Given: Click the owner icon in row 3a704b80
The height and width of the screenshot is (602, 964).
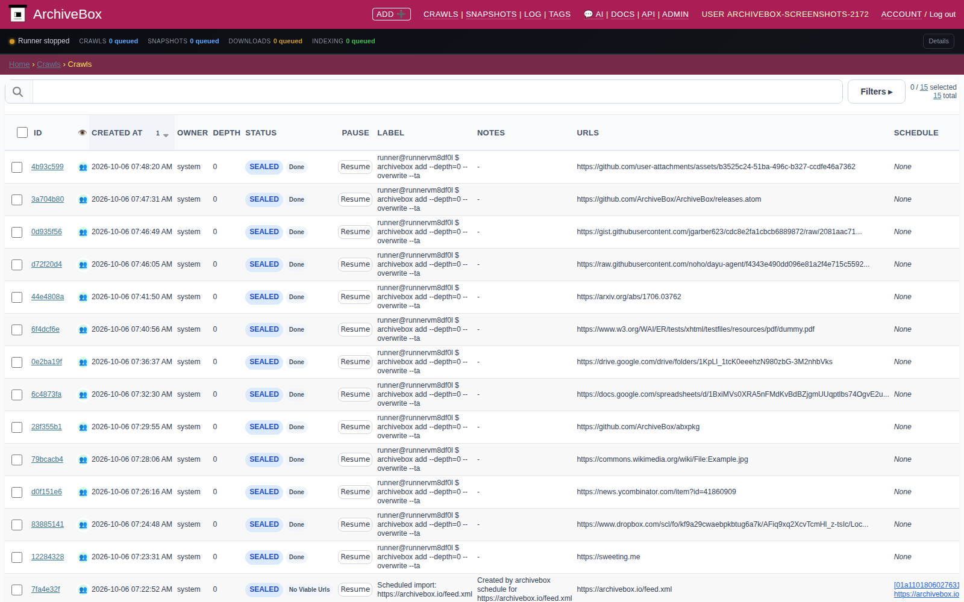Looking at the screenshot, I should click(83, 200).
